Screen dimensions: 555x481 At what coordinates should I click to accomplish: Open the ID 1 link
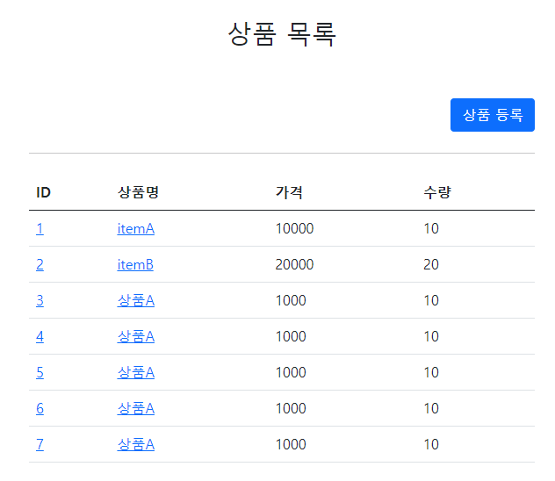tap(40, 229)
